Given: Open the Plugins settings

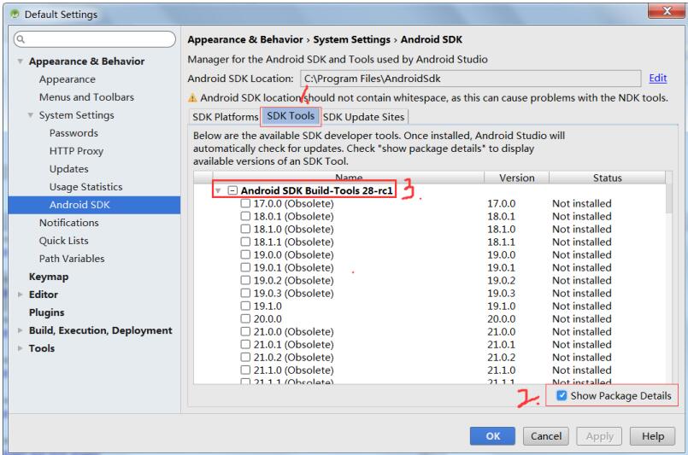Looking at the screenshot, I should click(46, 312).
